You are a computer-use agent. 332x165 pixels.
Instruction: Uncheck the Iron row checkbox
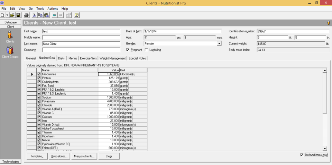39,121
